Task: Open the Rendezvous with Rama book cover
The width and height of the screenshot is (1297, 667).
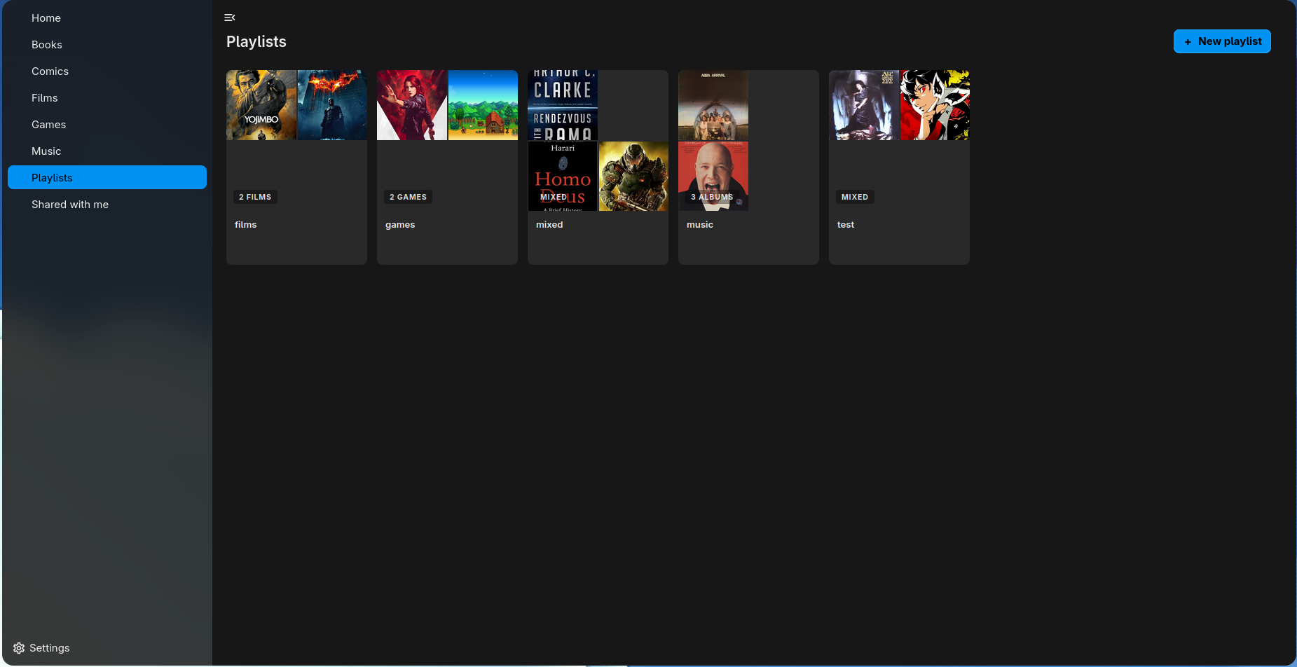Action: [x=563, y=105]
